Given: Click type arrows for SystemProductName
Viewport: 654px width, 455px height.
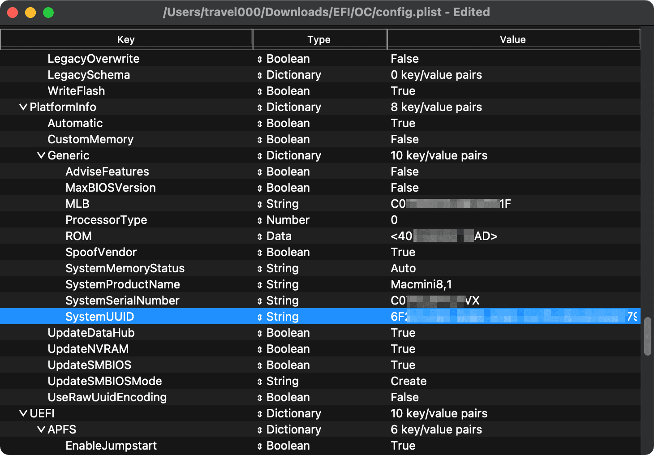Looking at the screenshot, I should pyautogui.click(x=259, y=285).
